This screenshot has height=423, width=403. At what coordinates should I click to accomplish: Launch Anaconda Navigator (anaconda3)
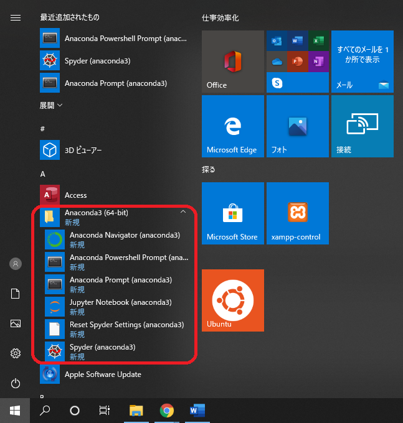point(116,239)
